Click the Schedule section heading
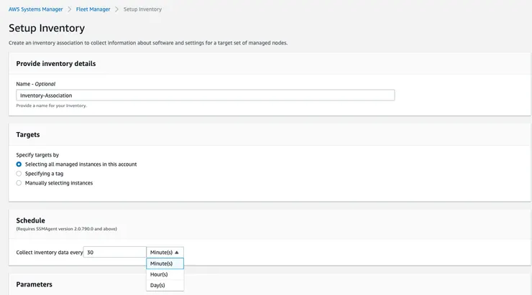This screenshot has width=532, height=295. (x=30, y=220)
